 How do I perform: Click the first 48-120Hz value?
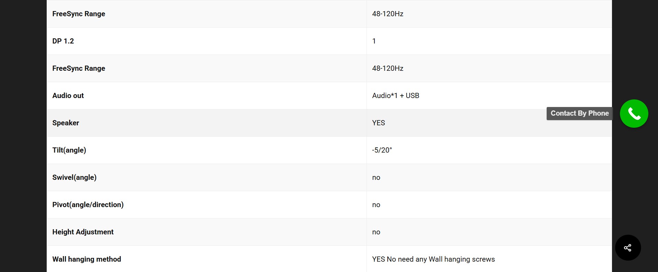(388, 14)
